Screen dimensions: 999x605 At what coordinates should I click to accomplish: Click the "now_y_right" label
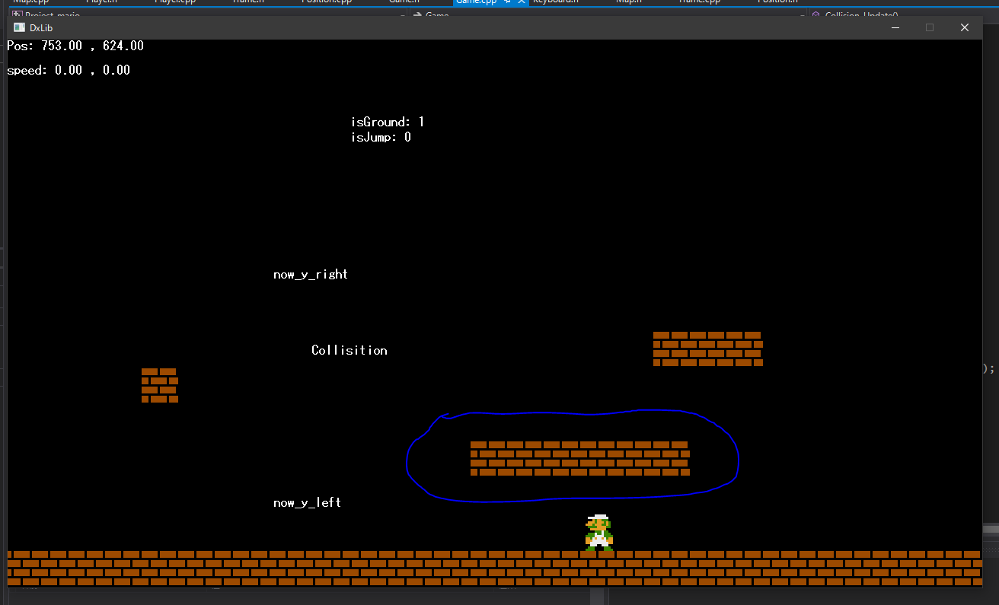pyautogui.click(x=311, y=274)
